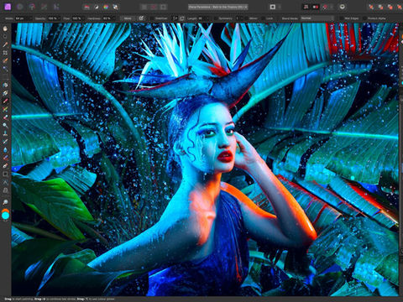403x302 pixels.
Task: Select the Blur Brush tool
Action: pos(5,149)
